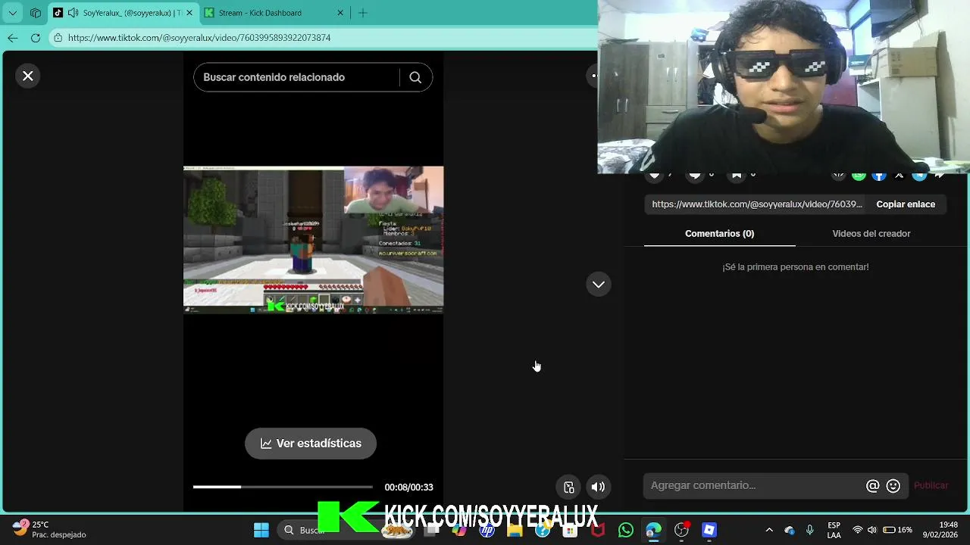Launch Copilot from the taskbar
970x545 pixels.
coord(459,530)
